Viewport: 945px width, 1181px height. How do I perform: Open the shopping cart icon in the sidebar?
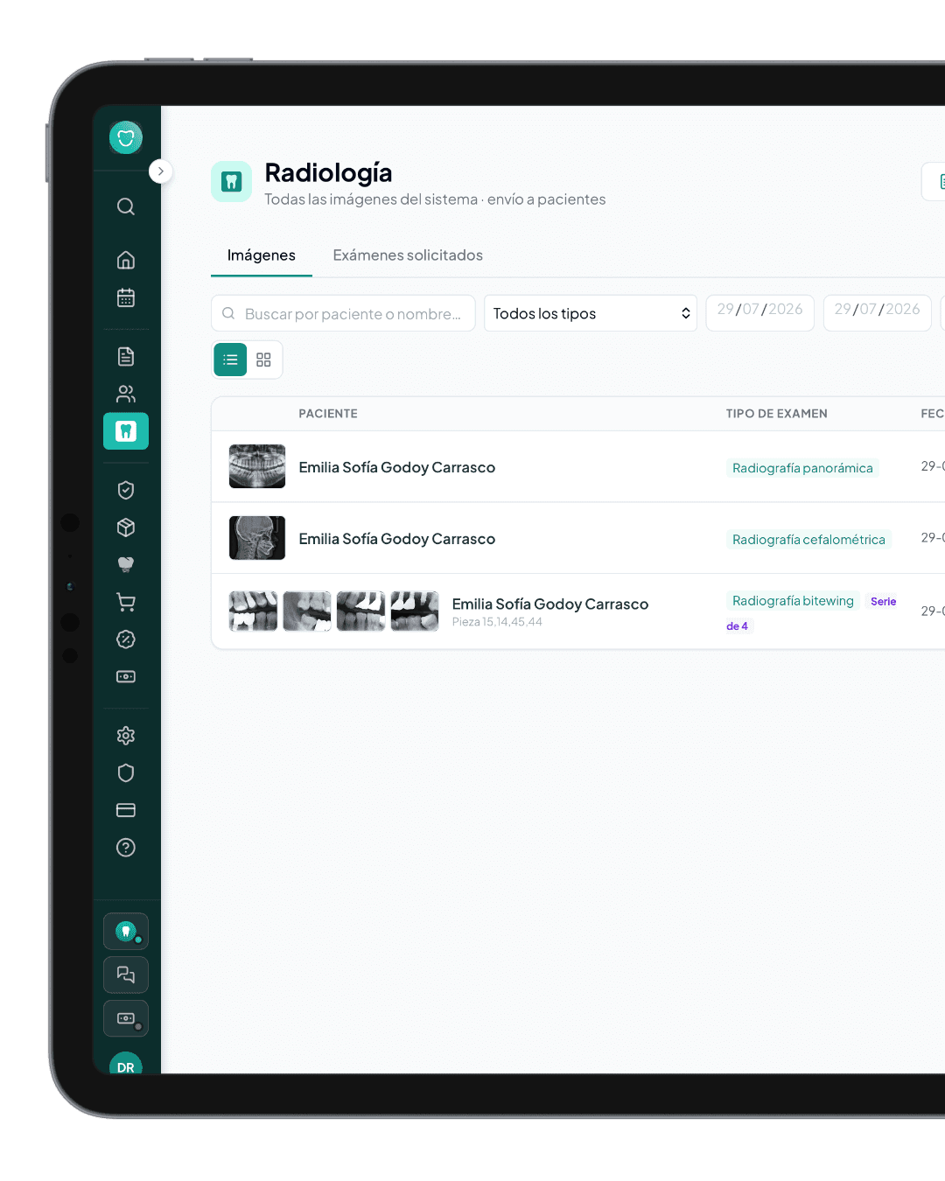click(126, 602)
